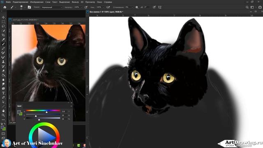Select the Eraser tool

coord(3,71)
